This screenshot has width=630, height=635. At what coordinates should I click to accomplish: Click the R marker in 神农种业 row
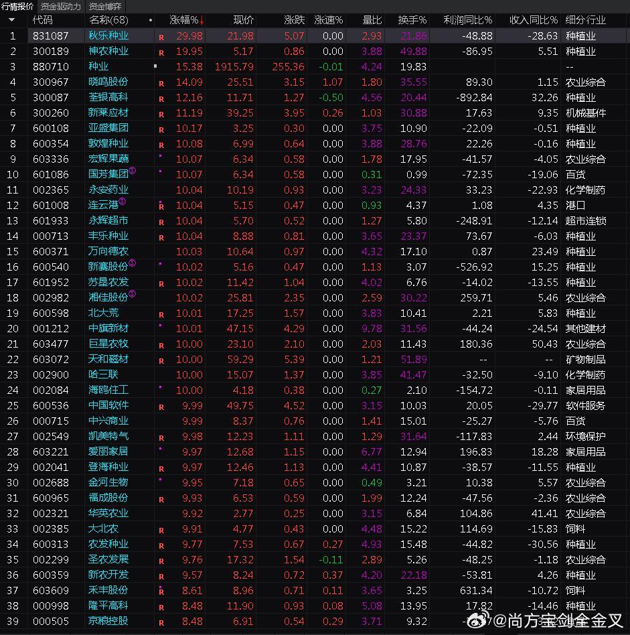point(161,53)
